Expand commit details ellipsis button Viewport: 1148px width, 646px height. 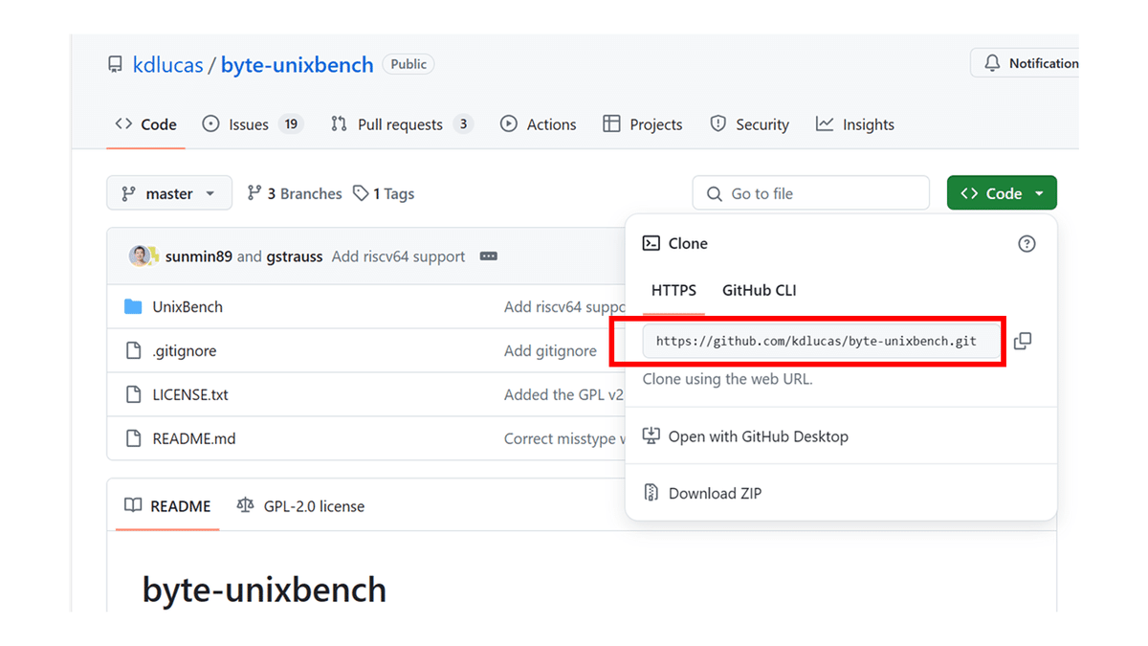coord(489,256)
